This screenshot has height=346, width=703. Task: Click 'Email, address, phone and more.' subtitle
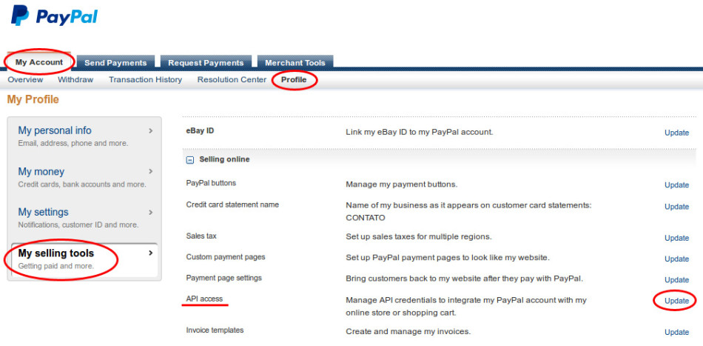point(73,144)
